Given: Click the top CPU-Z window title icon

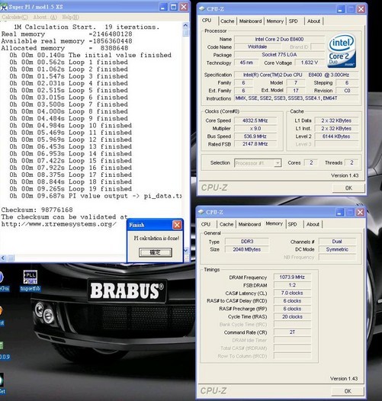Looking at the screenshot, I should (x=202, y=9).
